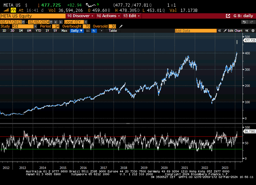This screenshot has width=256, height=185.
Task: Select the 5Y range
Action: pos(55,31)
